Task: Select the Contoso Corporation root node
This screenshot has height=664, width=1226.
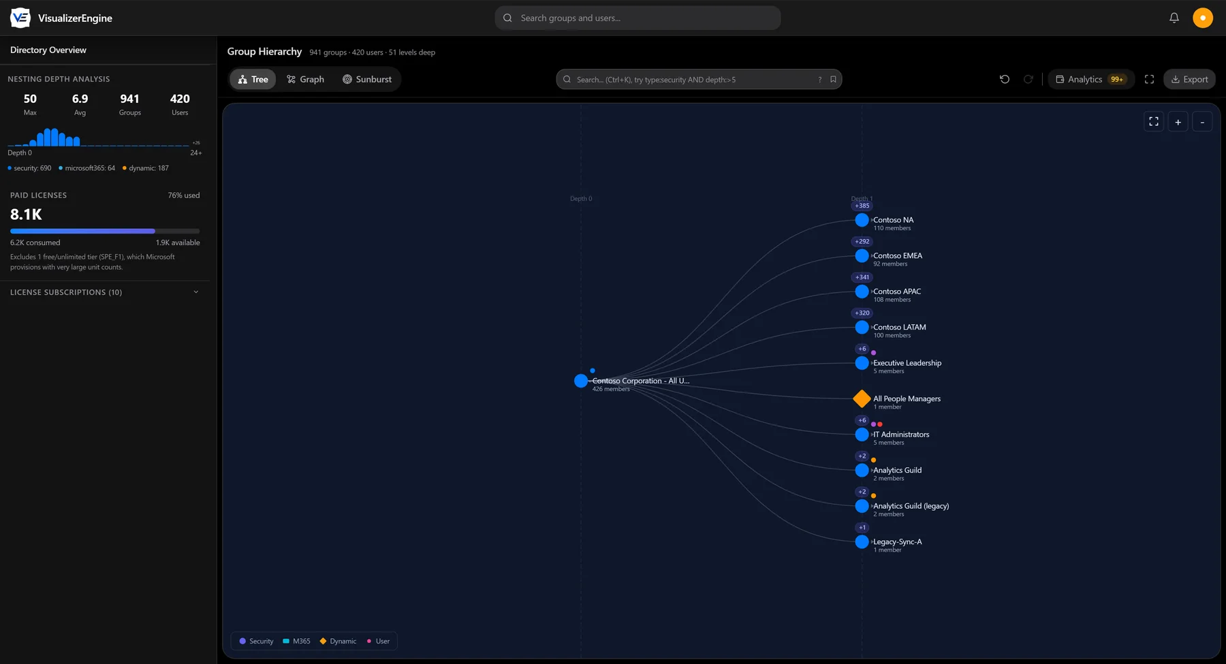Action: pos(581,381)
